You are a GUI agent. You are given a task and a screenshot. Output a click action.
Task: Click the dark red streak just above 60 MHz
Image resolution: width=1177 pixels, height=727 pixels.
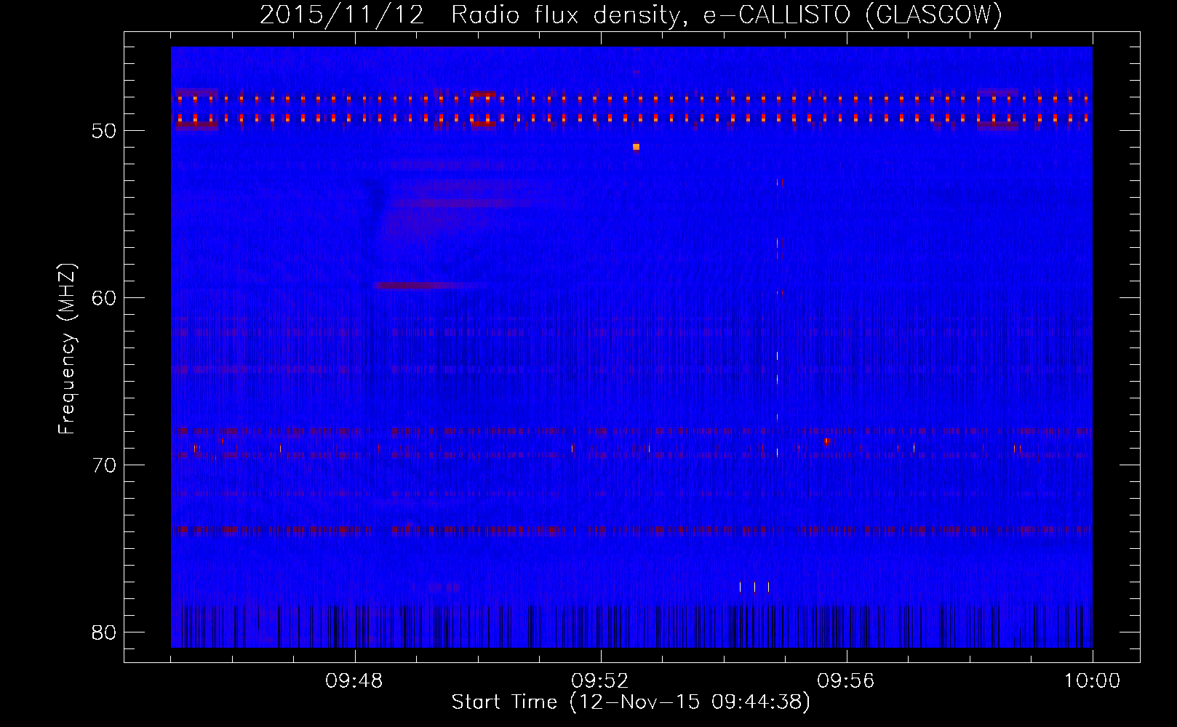click(x=431, y=286)
